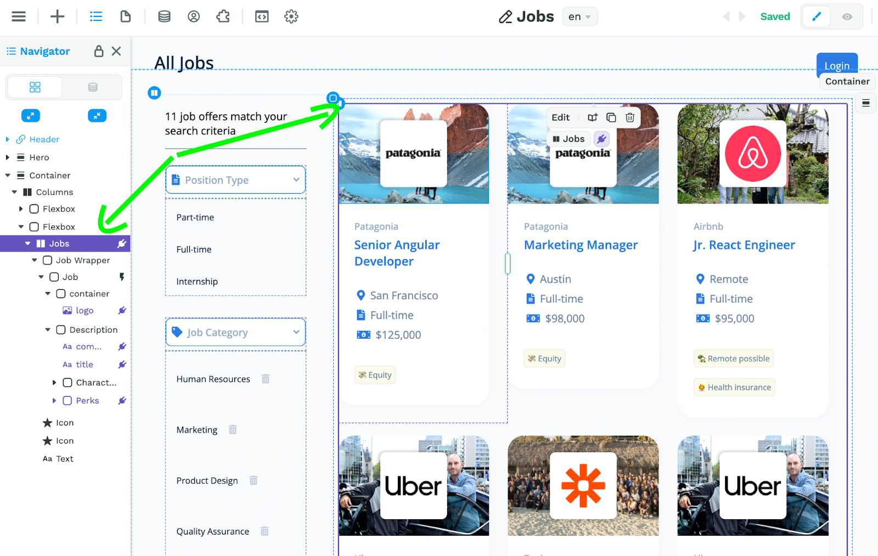Click the Health insurance perk tag
Screen dimensions: 878x556
click(734, 387)
